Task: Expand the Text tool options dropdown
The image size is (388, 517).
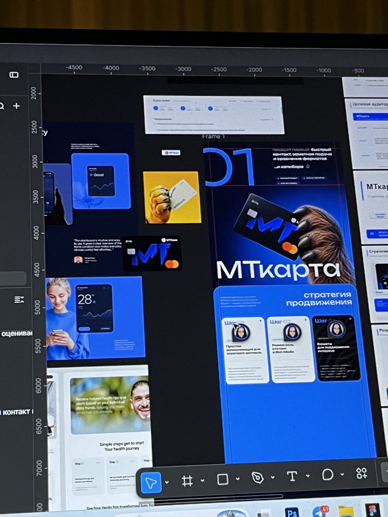Action: click(308, 476)
